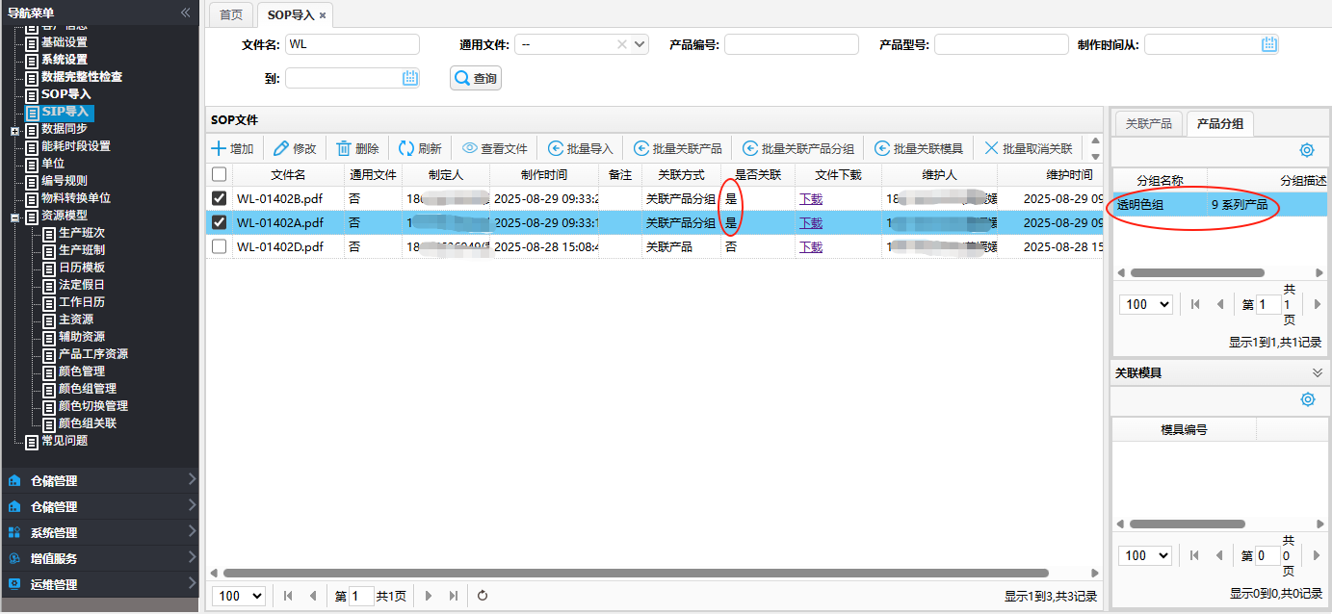Collapse the 资源模型 tree node
Viewport: 1332px width, 614px height.
pyautogui.click(x=14, y=216)
